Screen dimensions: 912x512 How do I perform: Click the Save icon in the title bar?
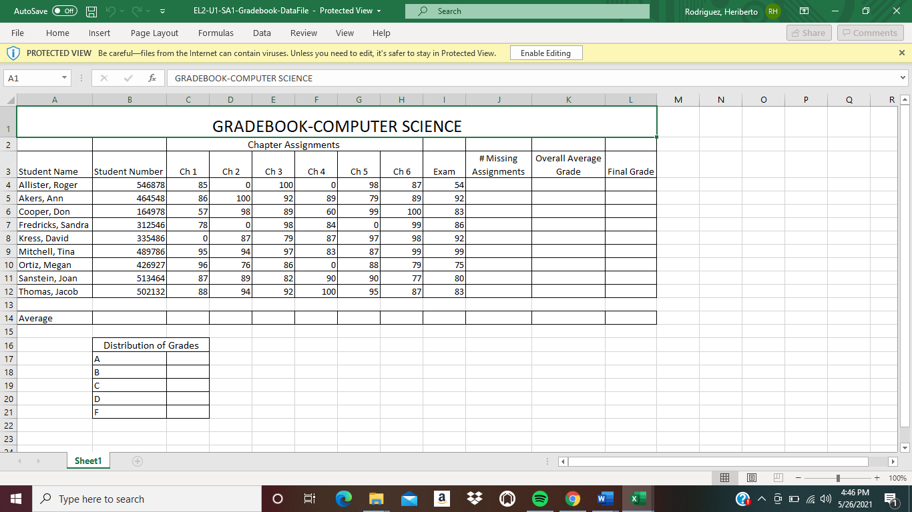pyautogui.click(x=92, y=11)
